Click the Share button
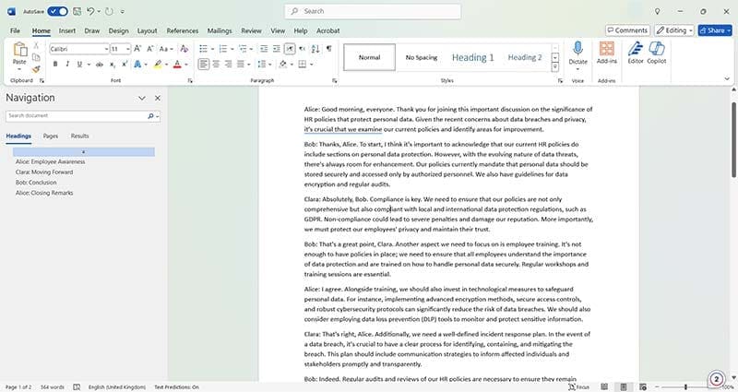 [715, 30]
